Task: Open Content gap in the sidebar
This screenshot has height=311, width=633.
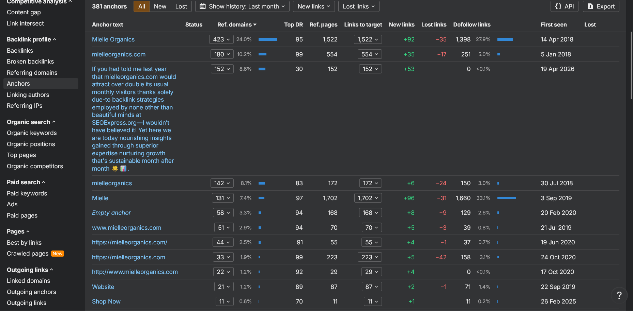Action: tap(24, 12)
